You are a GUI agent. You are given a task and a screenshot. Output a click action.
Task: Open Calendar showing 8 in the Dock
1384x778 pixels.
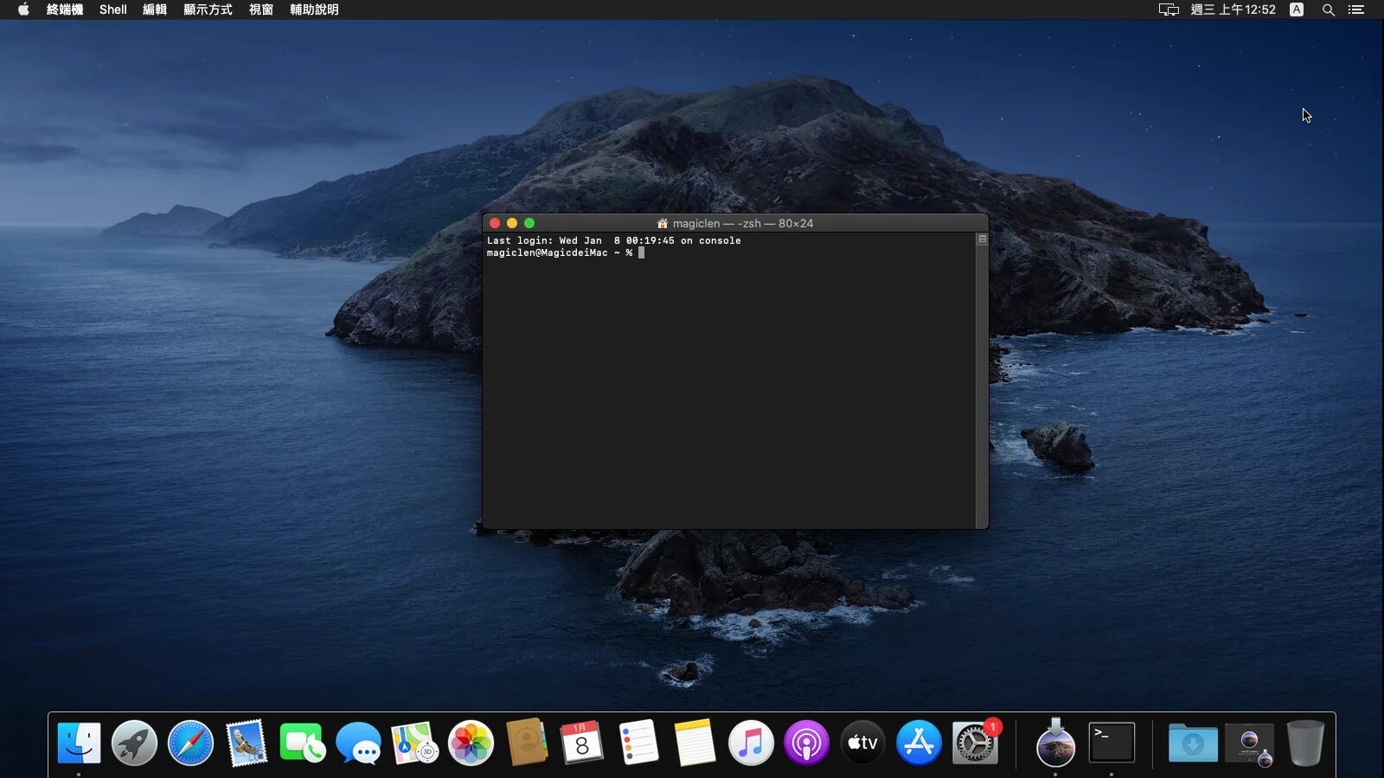tap(582, 743)
